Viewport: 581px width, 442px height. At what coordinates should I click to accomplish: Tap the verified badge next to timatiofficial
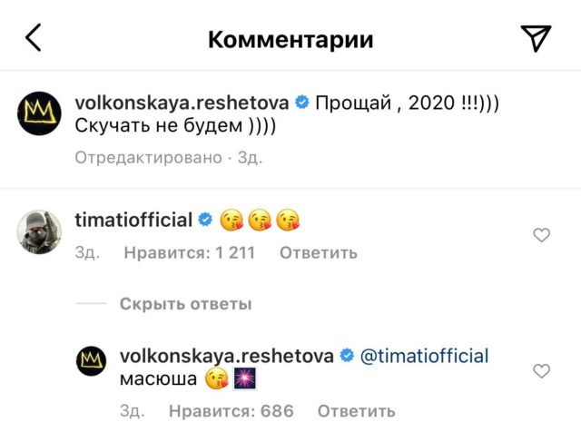pos(205,220)
